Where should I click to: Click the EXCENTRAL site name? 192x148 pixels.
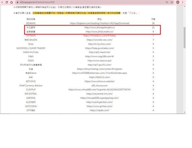[x=31, y=94]
